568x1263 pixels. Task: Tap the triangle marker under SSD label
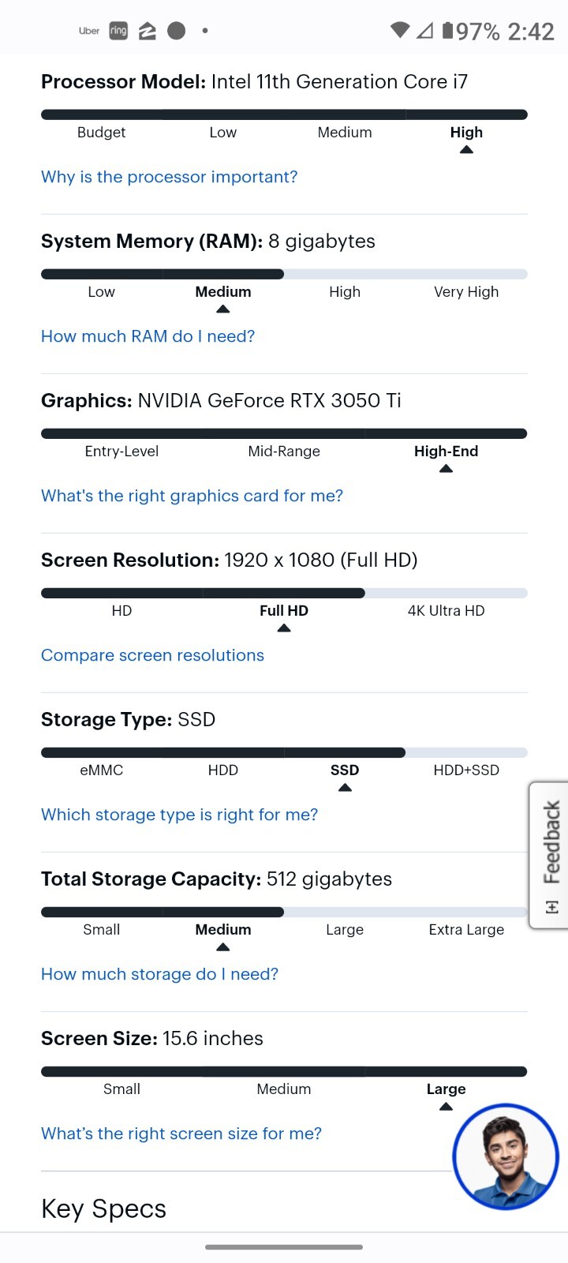pyautogui.click(x=345, y=787)
